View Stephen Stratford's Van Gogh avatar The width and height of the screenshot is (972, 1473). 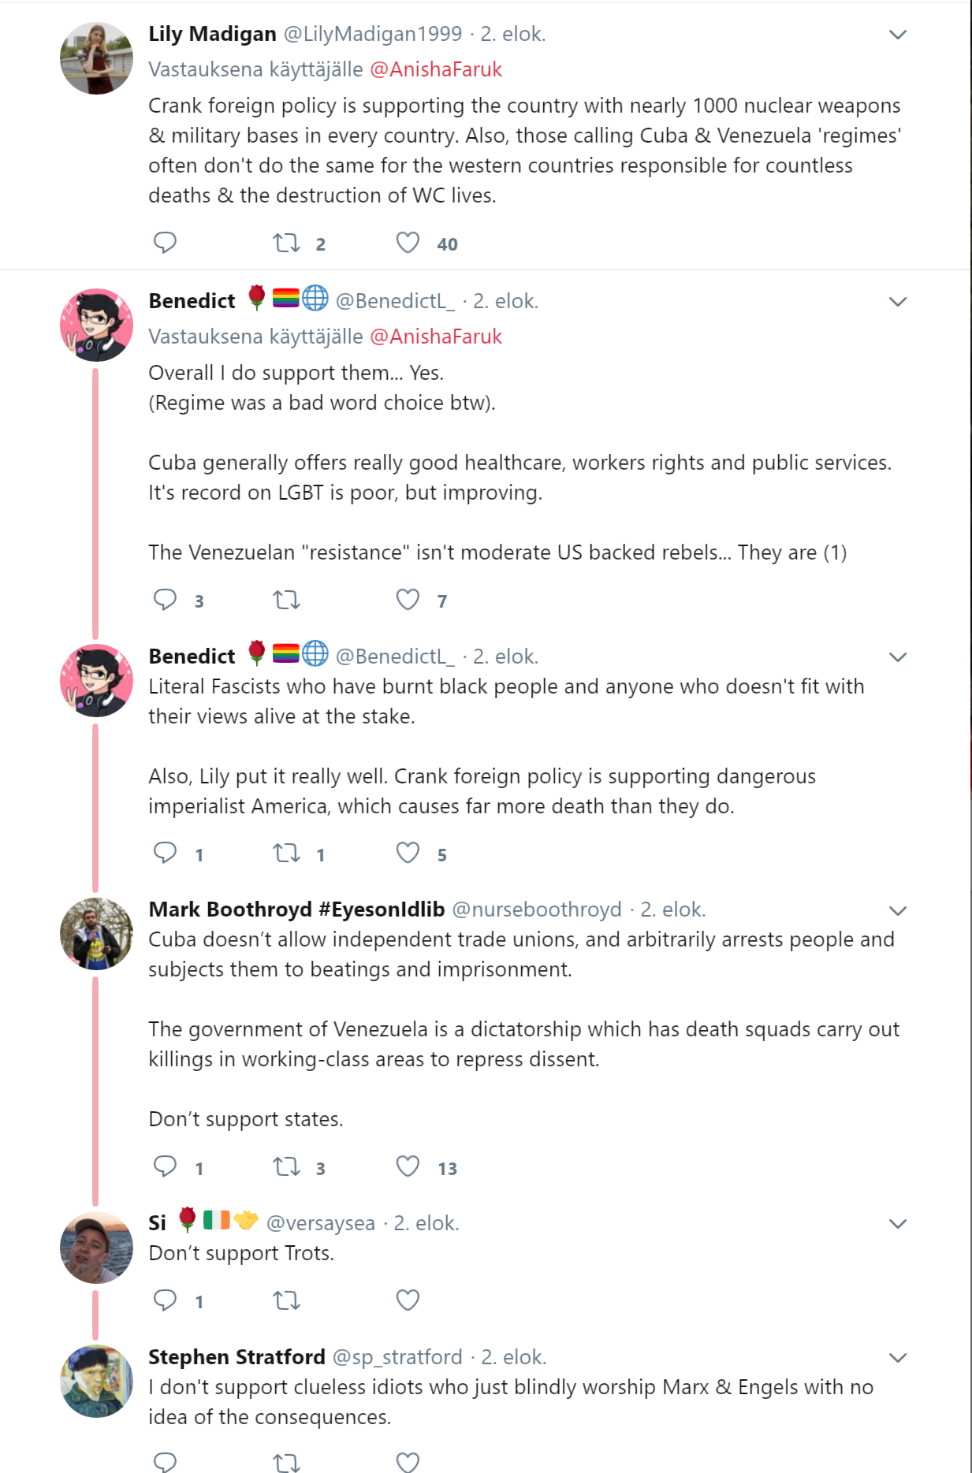(x=96, y=1381)
